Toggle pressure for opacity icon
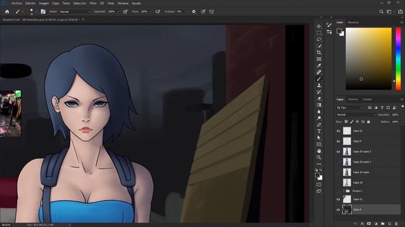 coord(125,11)
